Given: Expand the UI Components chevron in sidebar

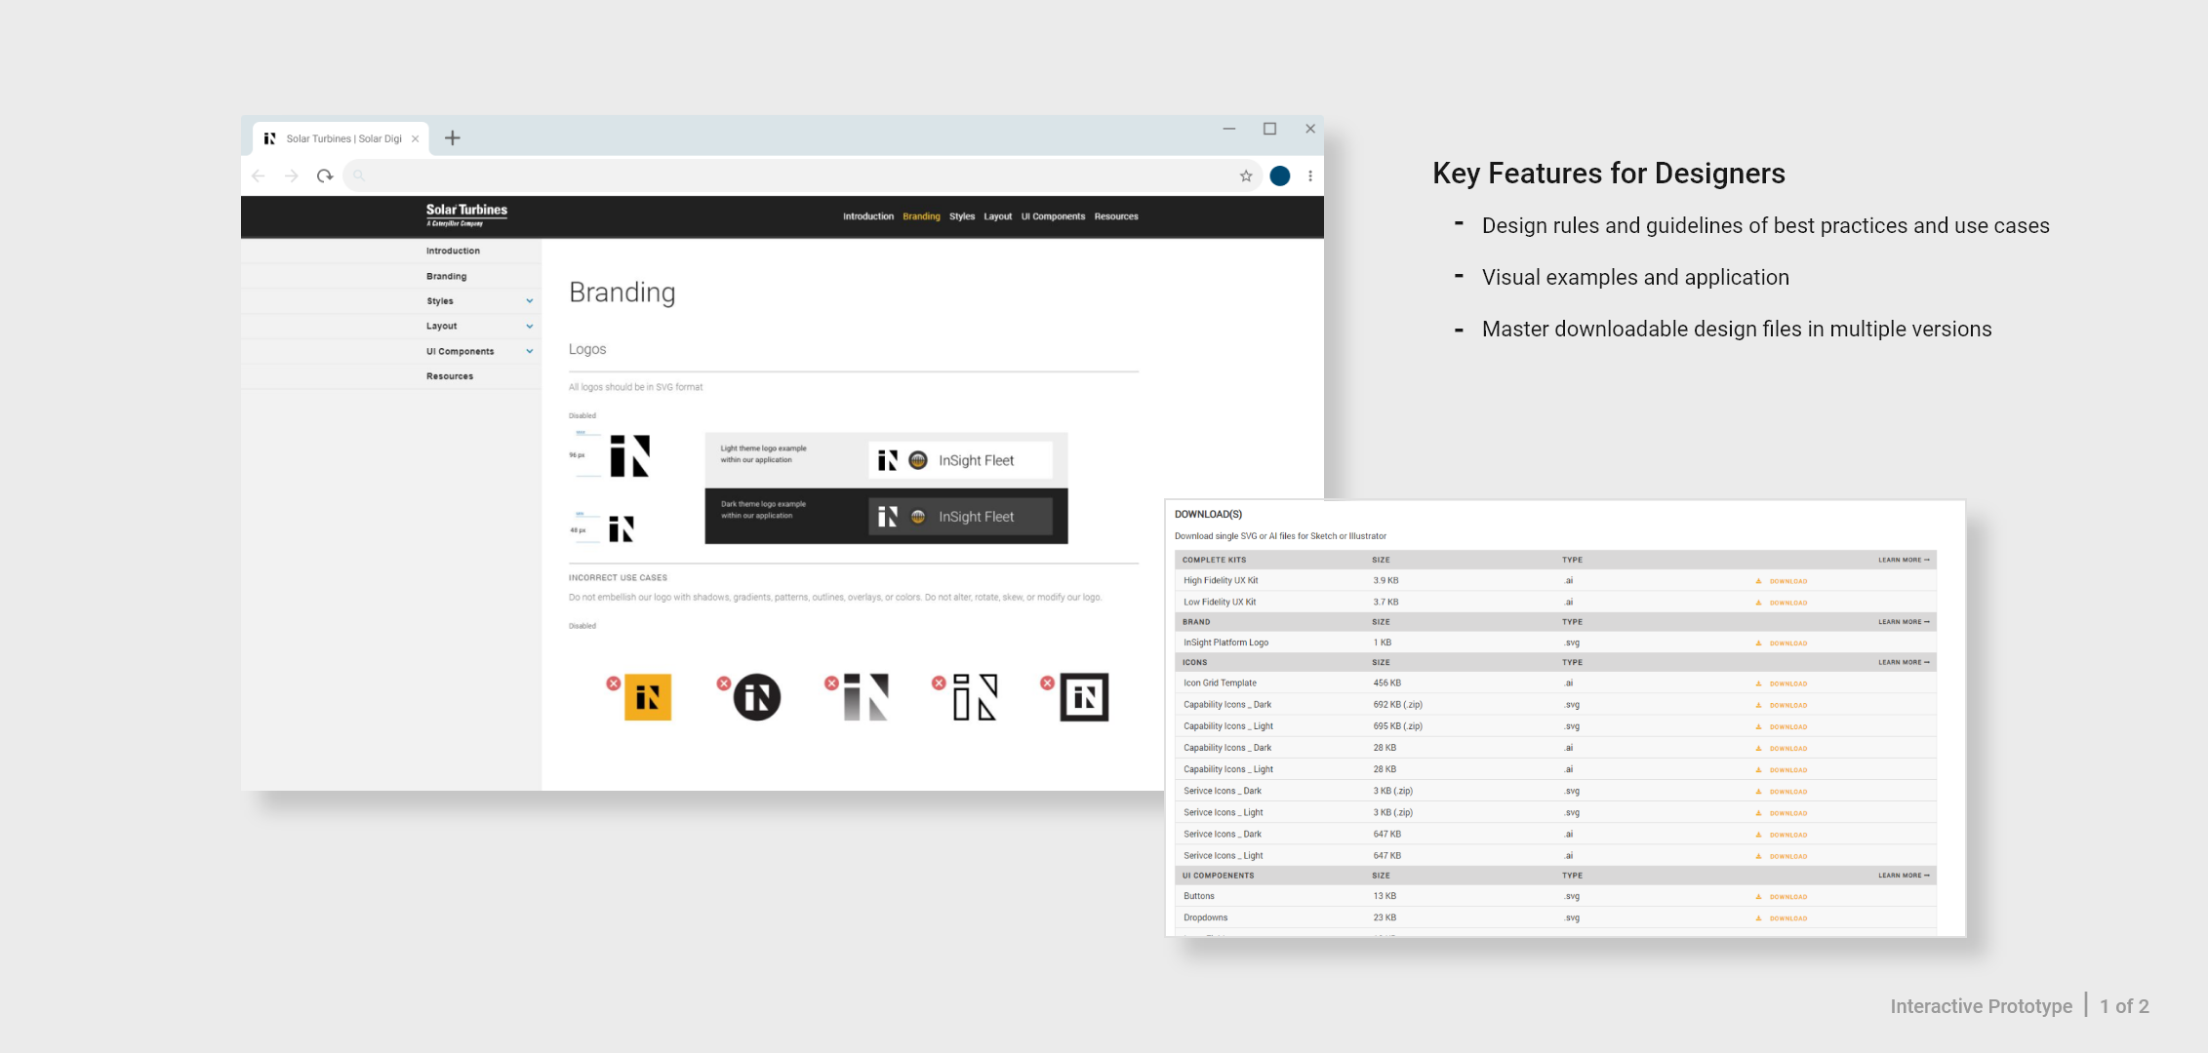Looking at the screenshot, I should click(530, 351).
